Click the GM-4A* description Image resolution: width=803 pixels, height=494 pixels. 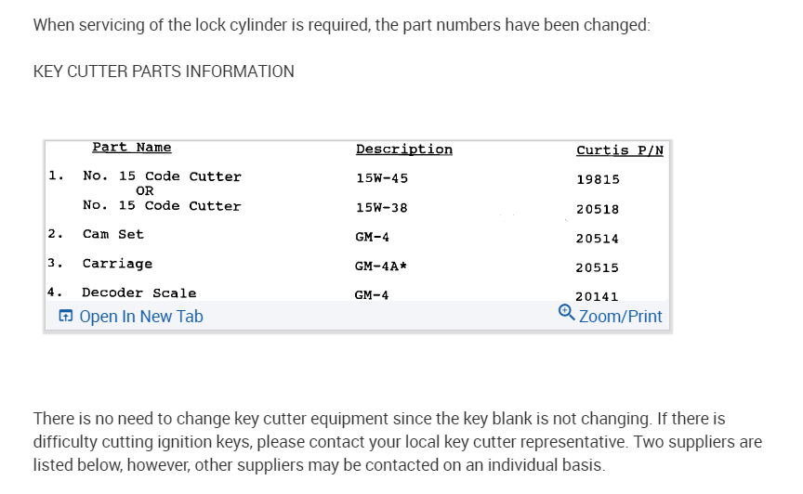[x=383, y=266]
